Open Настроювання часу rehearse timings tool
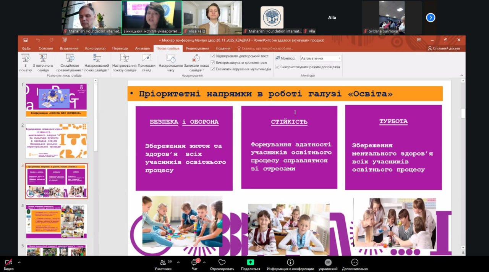 coord(171,59)
